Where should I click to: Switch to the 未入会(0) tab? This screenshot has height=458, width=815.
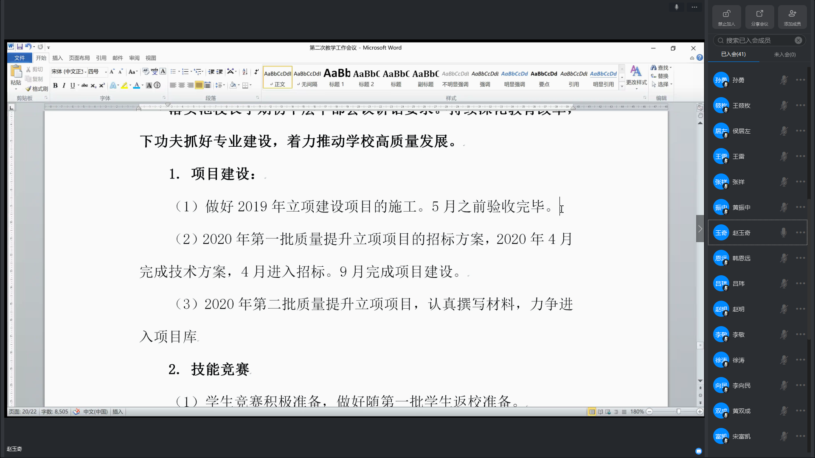coord(784,54)
